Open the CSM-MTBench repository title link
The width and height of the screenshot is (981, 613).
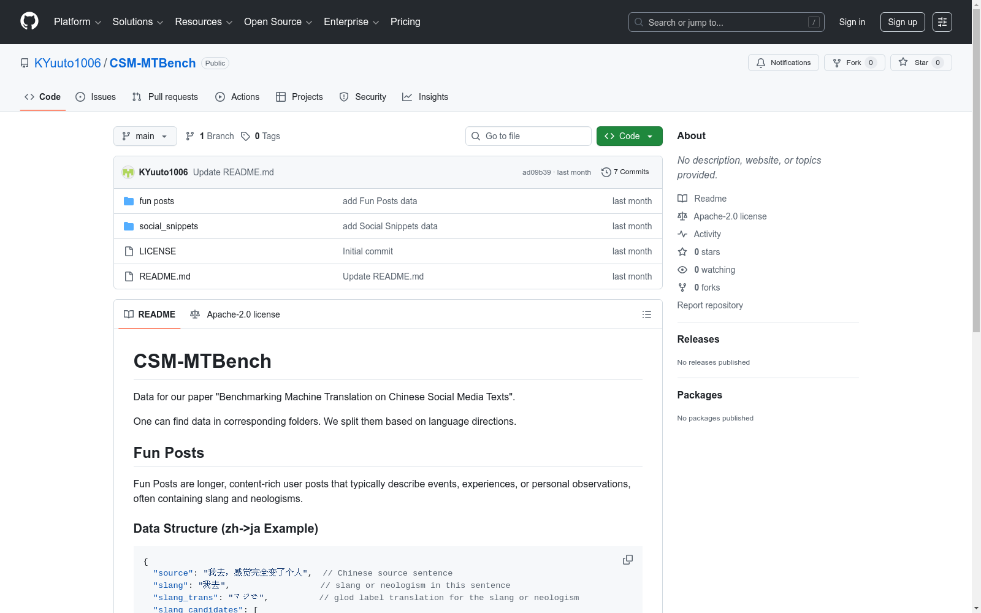point(153,63)
